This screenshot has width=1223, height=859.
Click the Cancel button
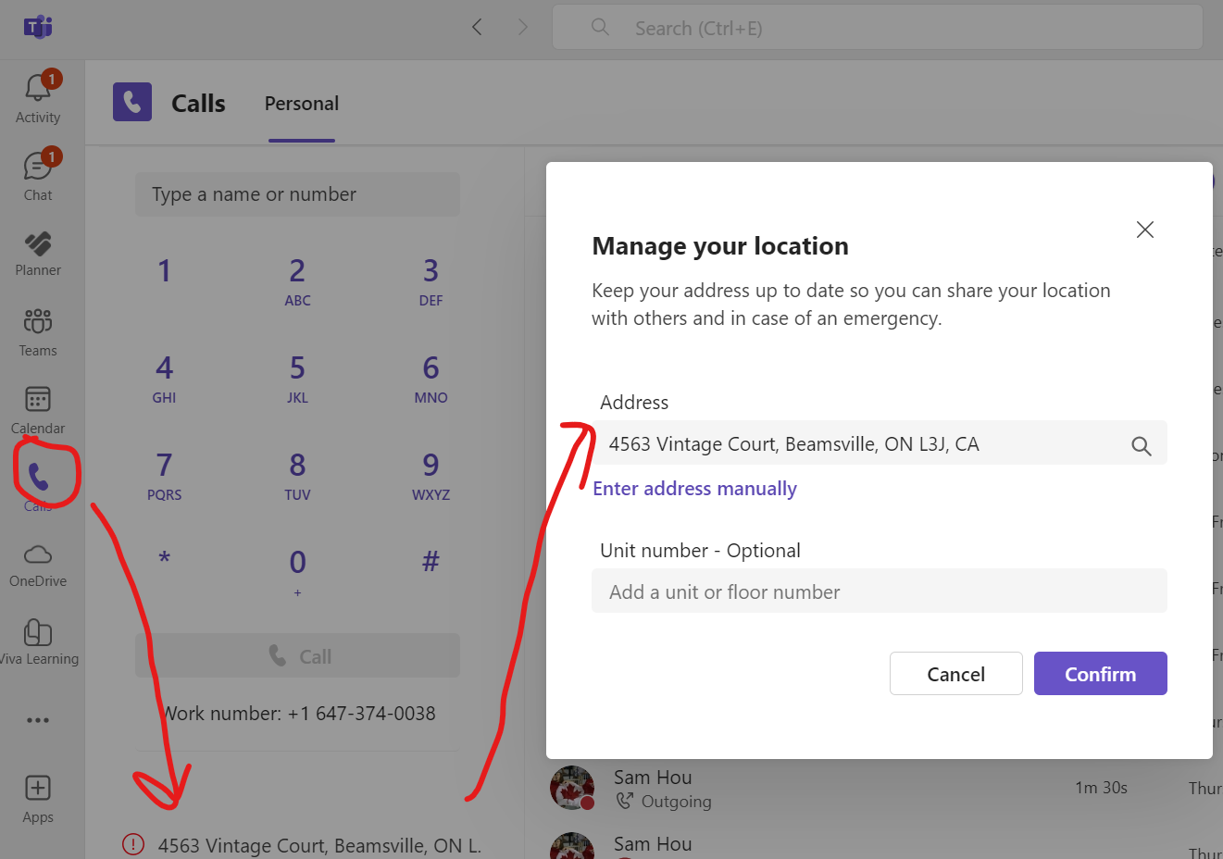pos(956,674)
